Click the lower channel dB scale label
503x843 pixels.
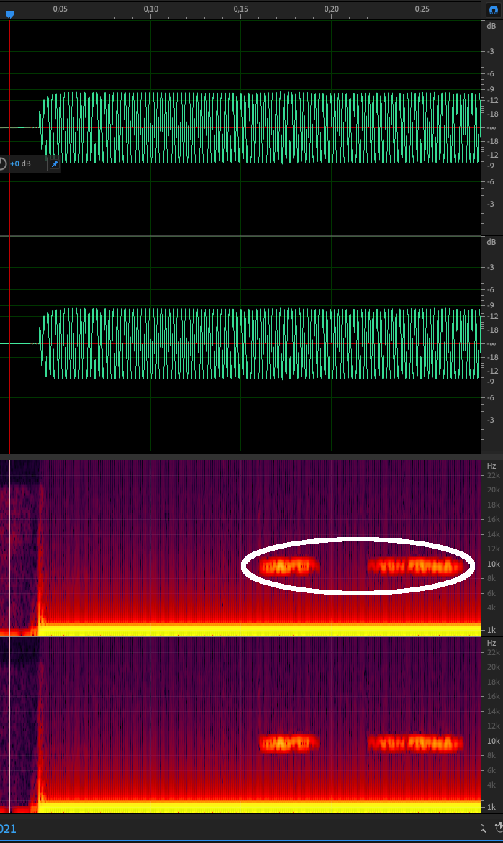[x=491, y=242]
